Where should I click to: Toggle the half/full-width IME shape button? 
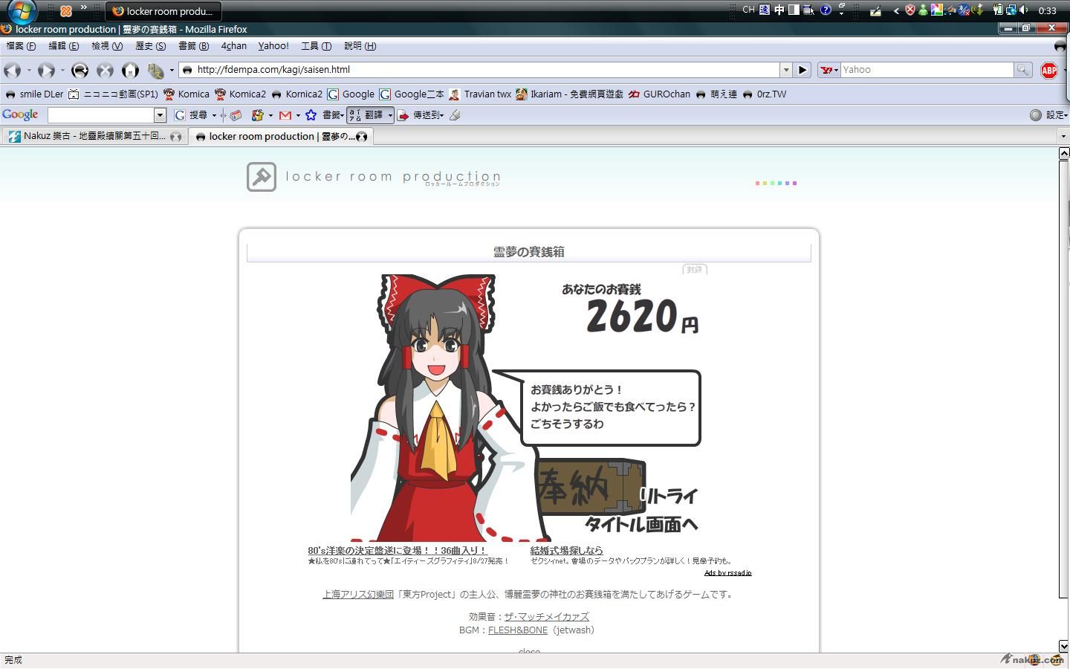click(x=794, y=10)
